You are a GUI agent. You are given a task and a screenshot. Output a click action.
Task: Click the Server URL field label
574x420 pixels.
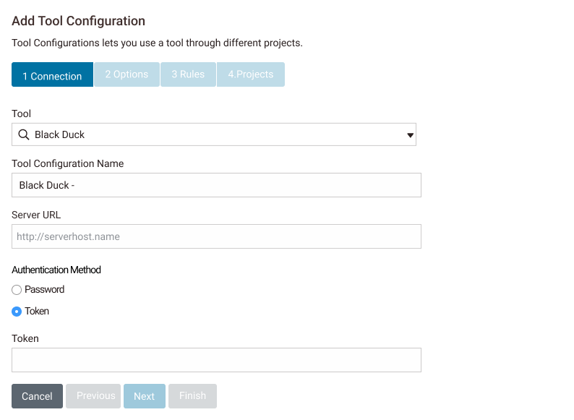click(36, 215)
